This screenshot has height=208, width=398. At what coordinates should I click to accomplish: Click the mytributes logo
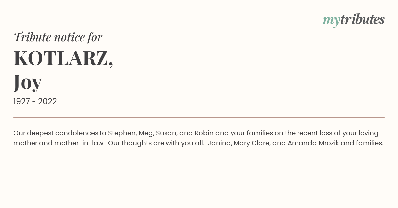354,20
